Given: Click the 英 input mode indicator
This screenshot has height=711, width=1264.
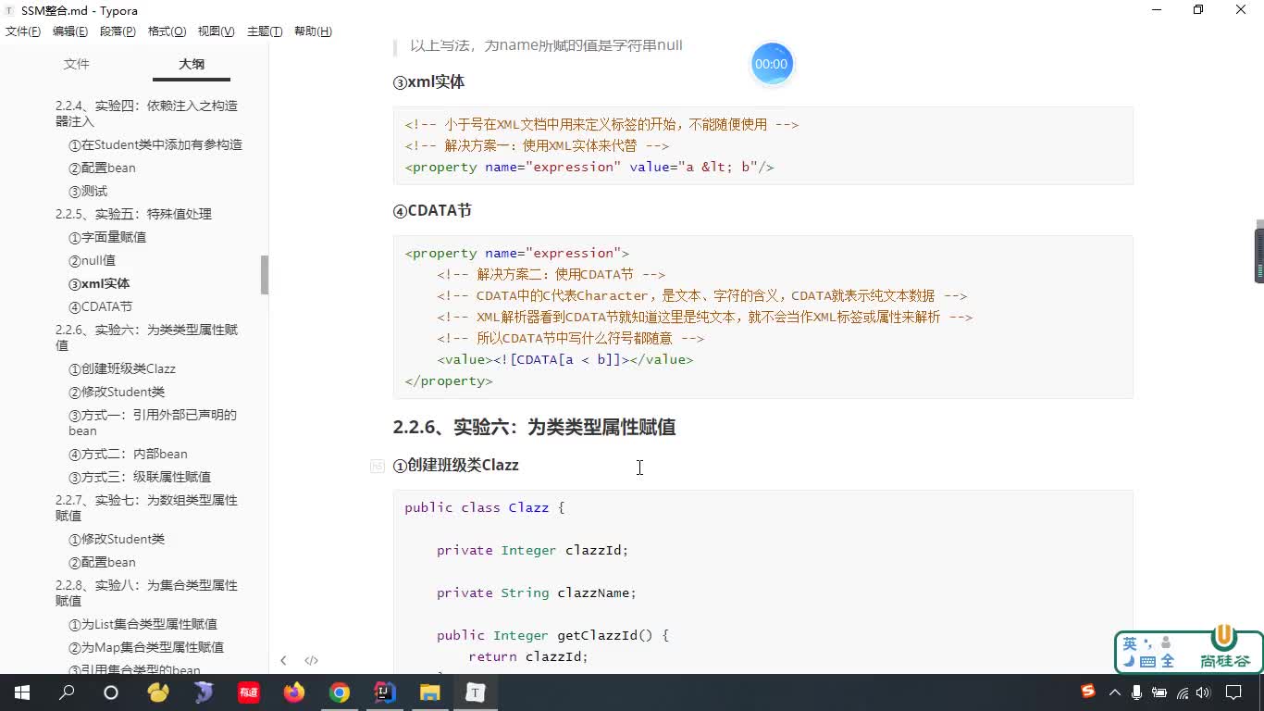Looking at the screenshot, I should pyautogui.click(x=1130, y=643).
